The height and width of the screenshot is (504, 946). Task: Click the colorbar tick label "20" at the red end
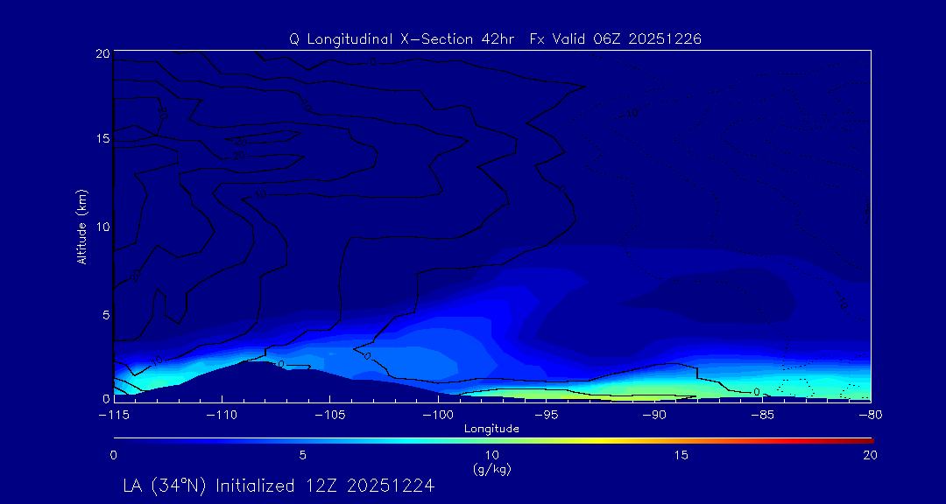pos(870,455)
